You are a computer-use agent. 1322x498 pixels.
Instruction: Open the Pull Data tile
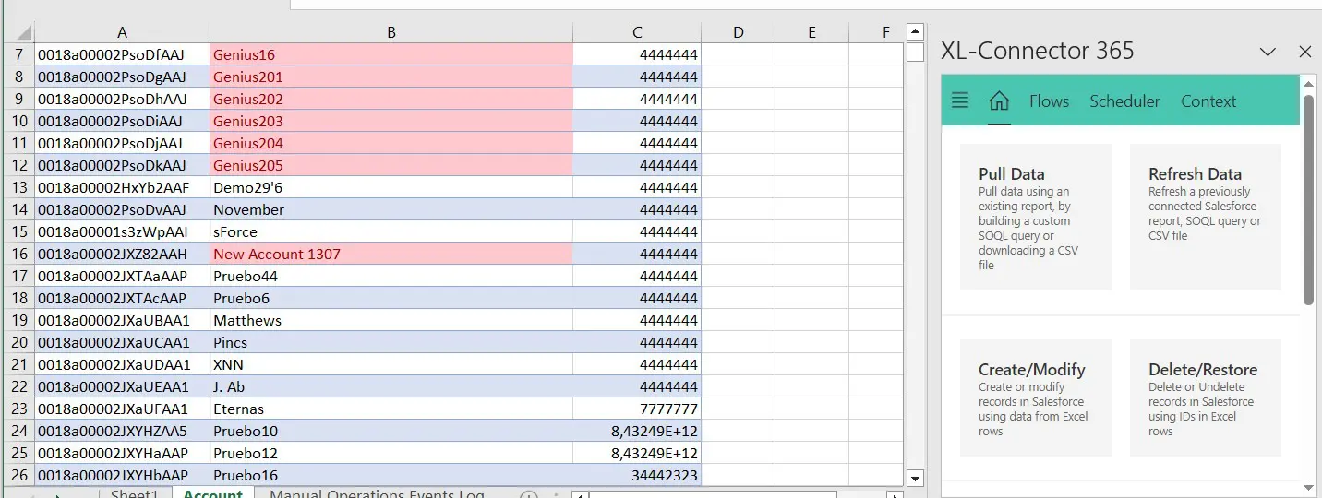click(1035, 218)
